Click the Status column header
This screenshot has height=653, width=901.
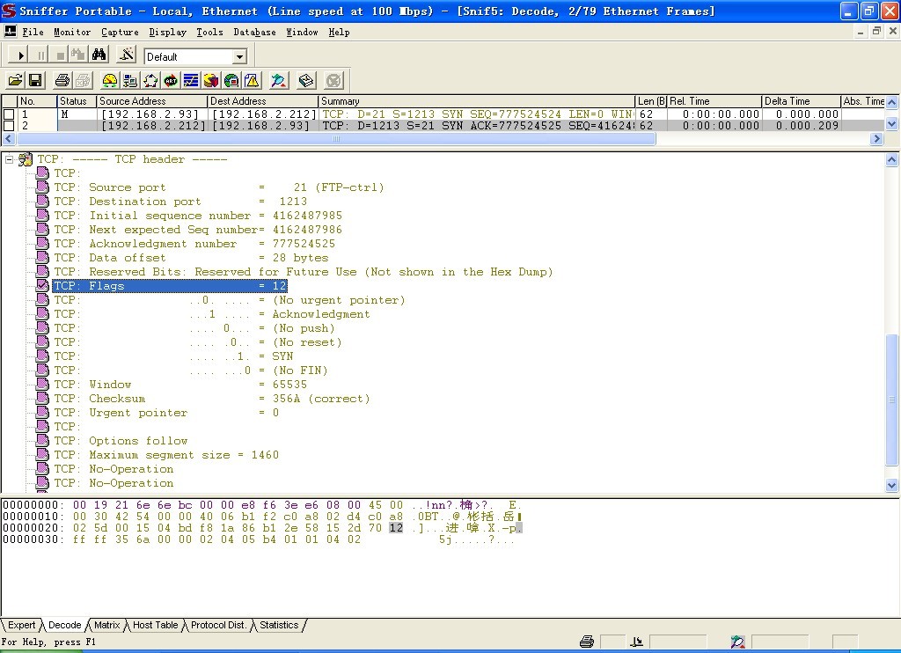77,101
